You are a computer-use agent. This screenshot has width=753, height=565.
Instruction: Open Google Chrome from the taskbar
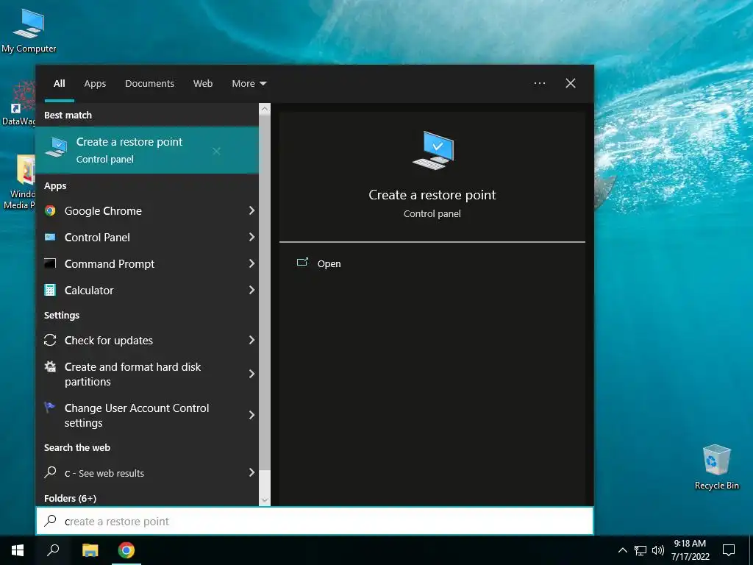coord(126,550)
